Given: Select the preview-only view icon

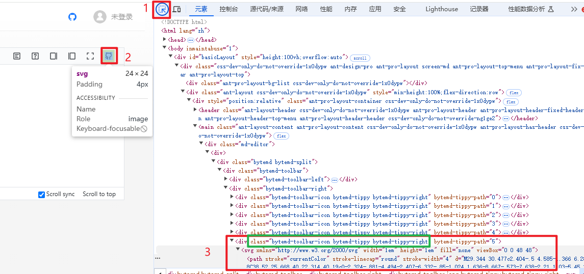Looking at the screenshot, I should click(72, 56).
